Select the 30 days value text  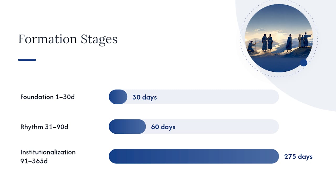[x=145, y=97]
